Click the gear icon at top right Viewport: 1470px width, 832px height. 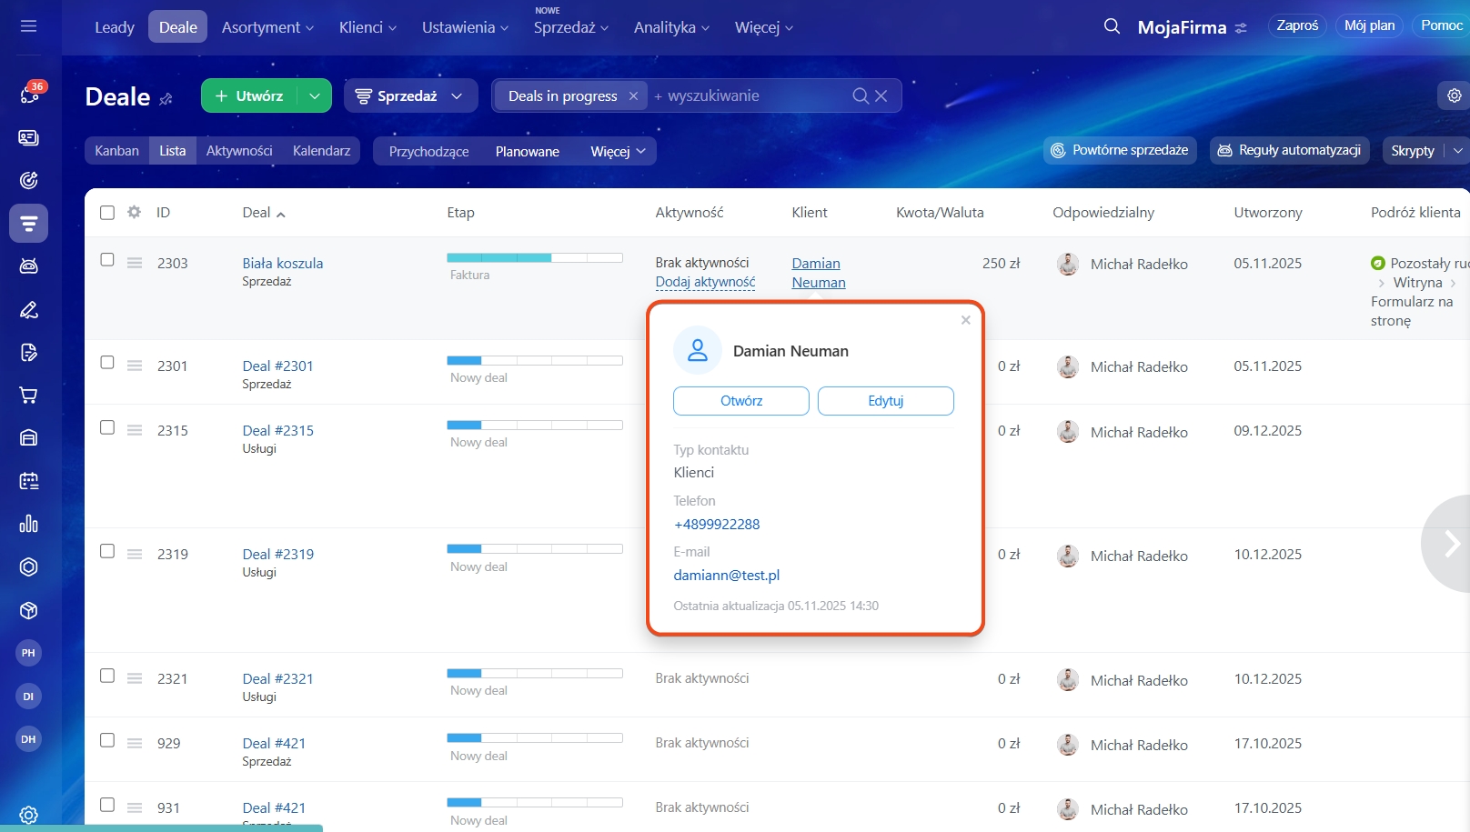tap(1454, 95)
